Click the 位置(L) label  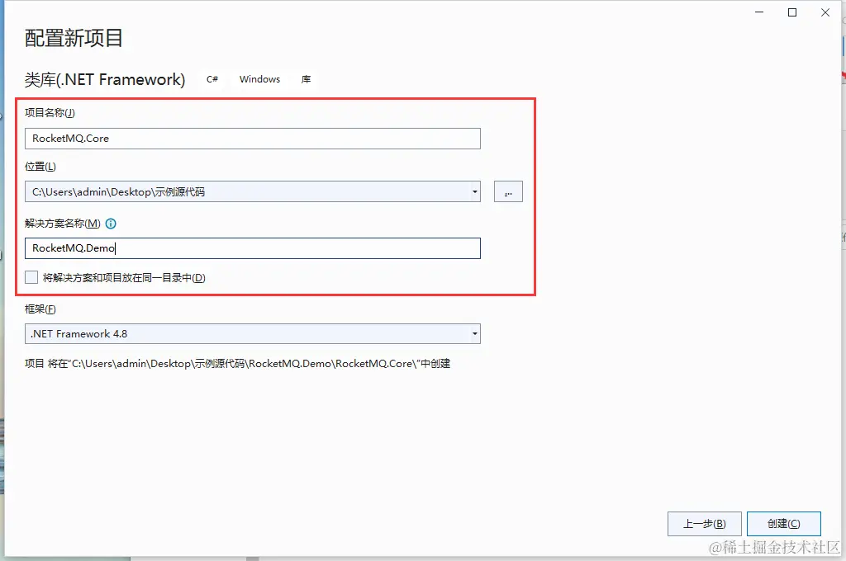click(40, 167)
